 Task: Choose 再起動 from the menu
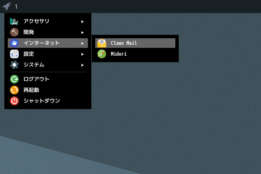(48, 90)
